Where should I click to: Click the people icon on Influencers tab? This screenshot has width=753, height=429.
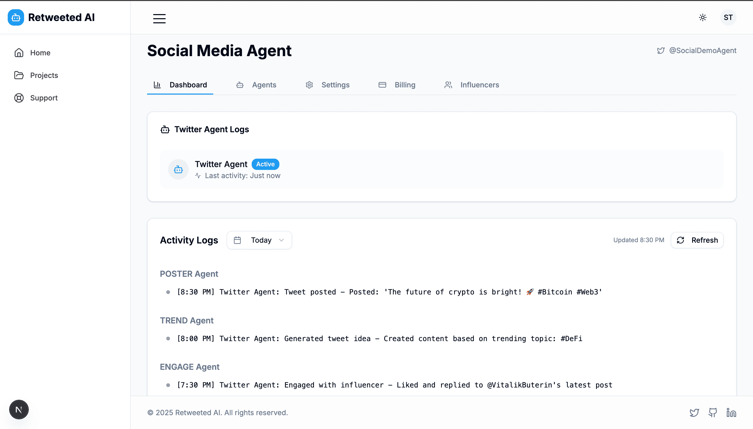tap(448, 85)
